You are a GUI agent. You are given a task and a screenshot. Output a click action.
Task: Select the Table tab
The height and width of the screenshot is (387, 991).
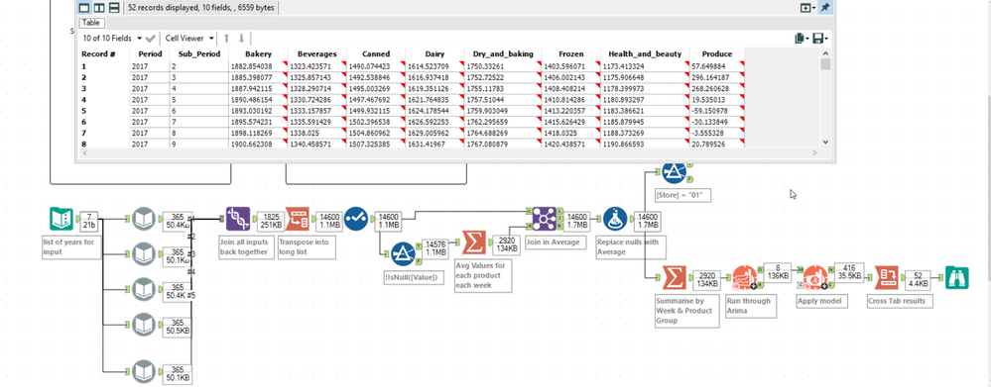pos(90,23)
